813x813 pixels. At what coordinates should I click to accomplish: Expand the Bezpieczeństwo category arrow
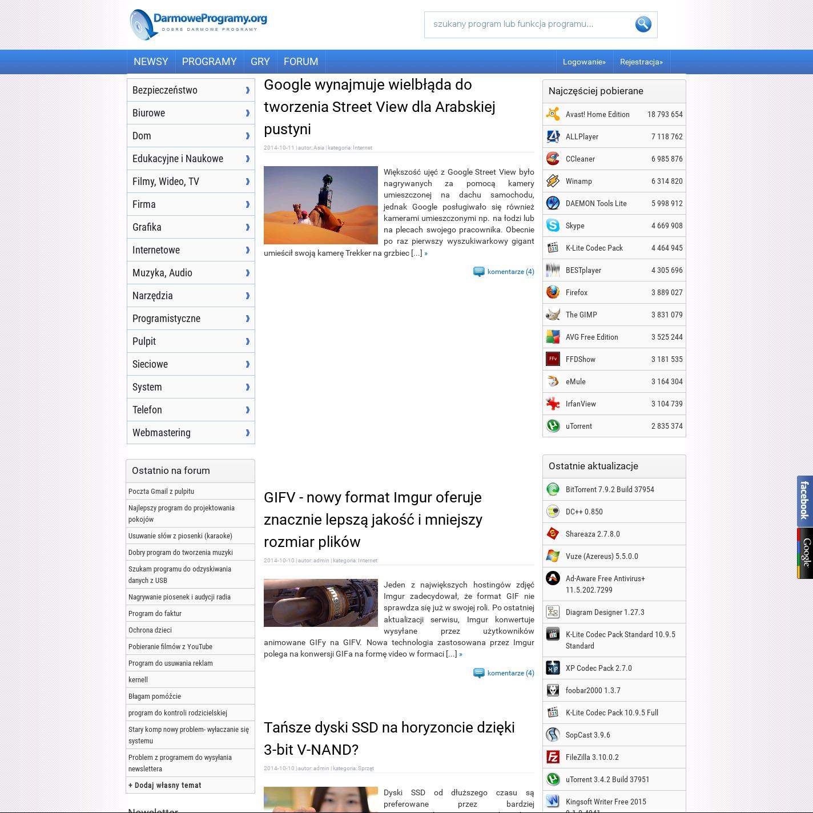click(x=247, y=90)
